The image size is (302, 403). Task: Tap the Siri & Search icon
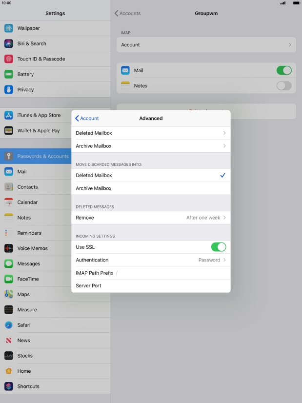click(x=9, y=43)
